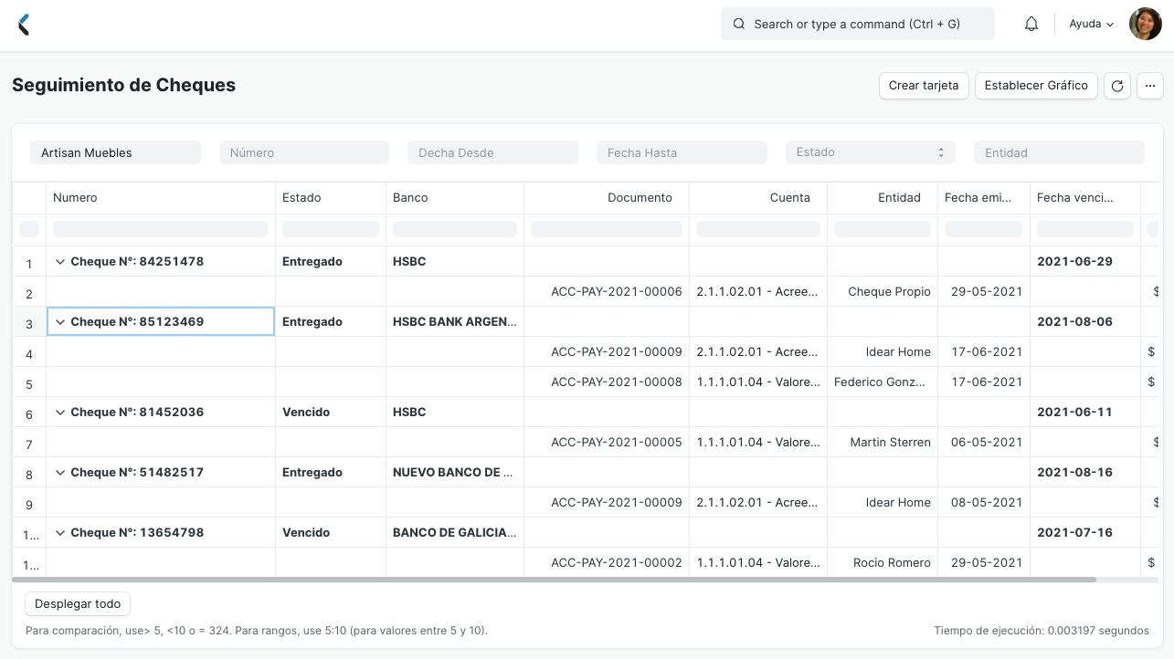
Task: Click the Desplegar todo button
Action: click(78, 604)
